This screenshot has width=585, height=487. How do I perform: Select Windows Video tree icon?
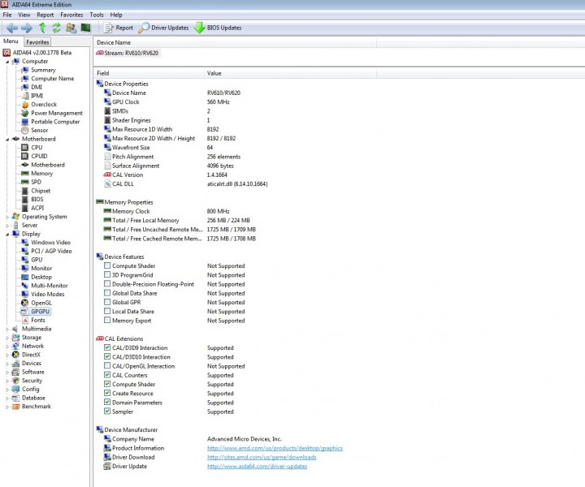pos(25,242)
